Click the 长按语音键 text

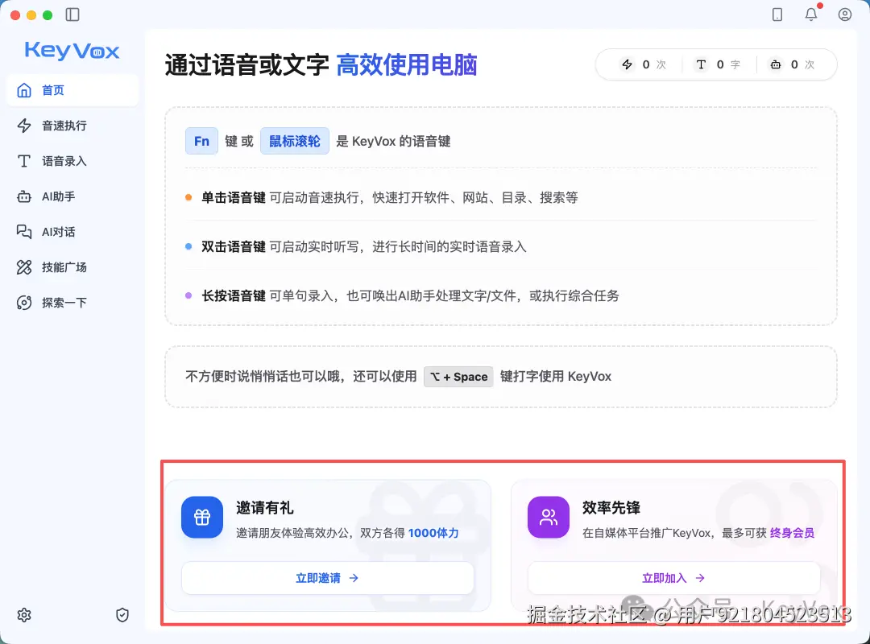(233, 295)
